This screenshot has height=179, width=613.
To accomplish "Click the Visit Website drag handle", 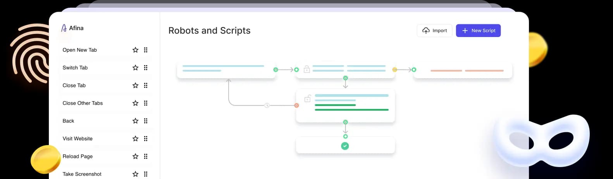I will pyautogui.click(x=146, y=138).
